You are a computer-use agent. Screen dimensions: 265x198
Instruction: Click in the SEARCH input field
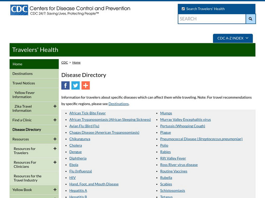click(212, 19)
